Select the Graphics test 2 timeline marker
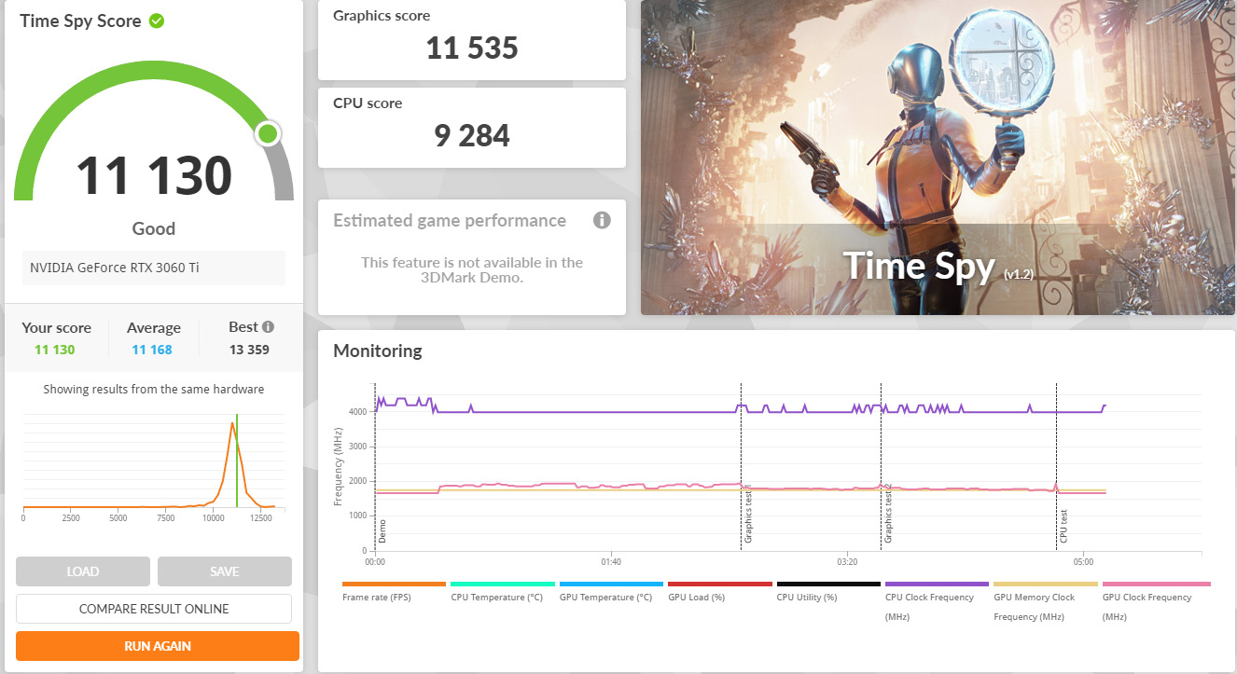The image size is (1237, 674). tap(888, 513)
